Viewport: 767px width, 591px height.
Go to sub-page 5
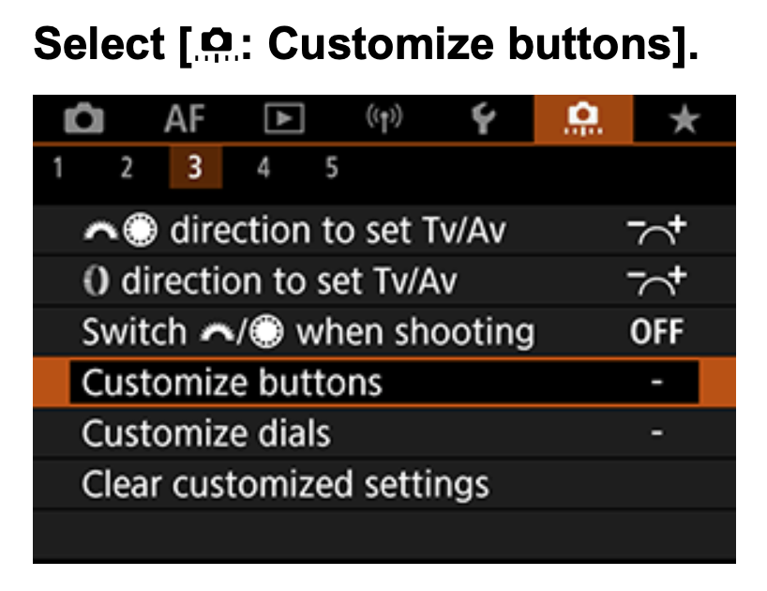pos(332,168)
